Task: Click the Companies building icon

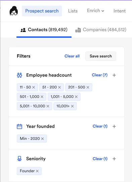Action: [78, 30]
